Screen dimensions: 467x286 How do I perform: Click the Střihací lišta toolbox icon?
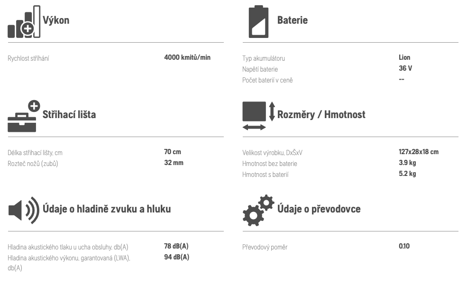pyautogui.click(x=24, y=116)
